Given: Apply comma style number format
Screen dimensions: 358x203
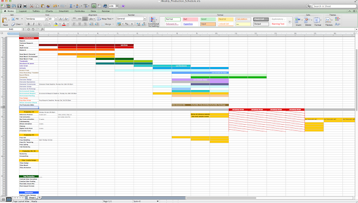Looking at the screenshot, I should (132, 24).
